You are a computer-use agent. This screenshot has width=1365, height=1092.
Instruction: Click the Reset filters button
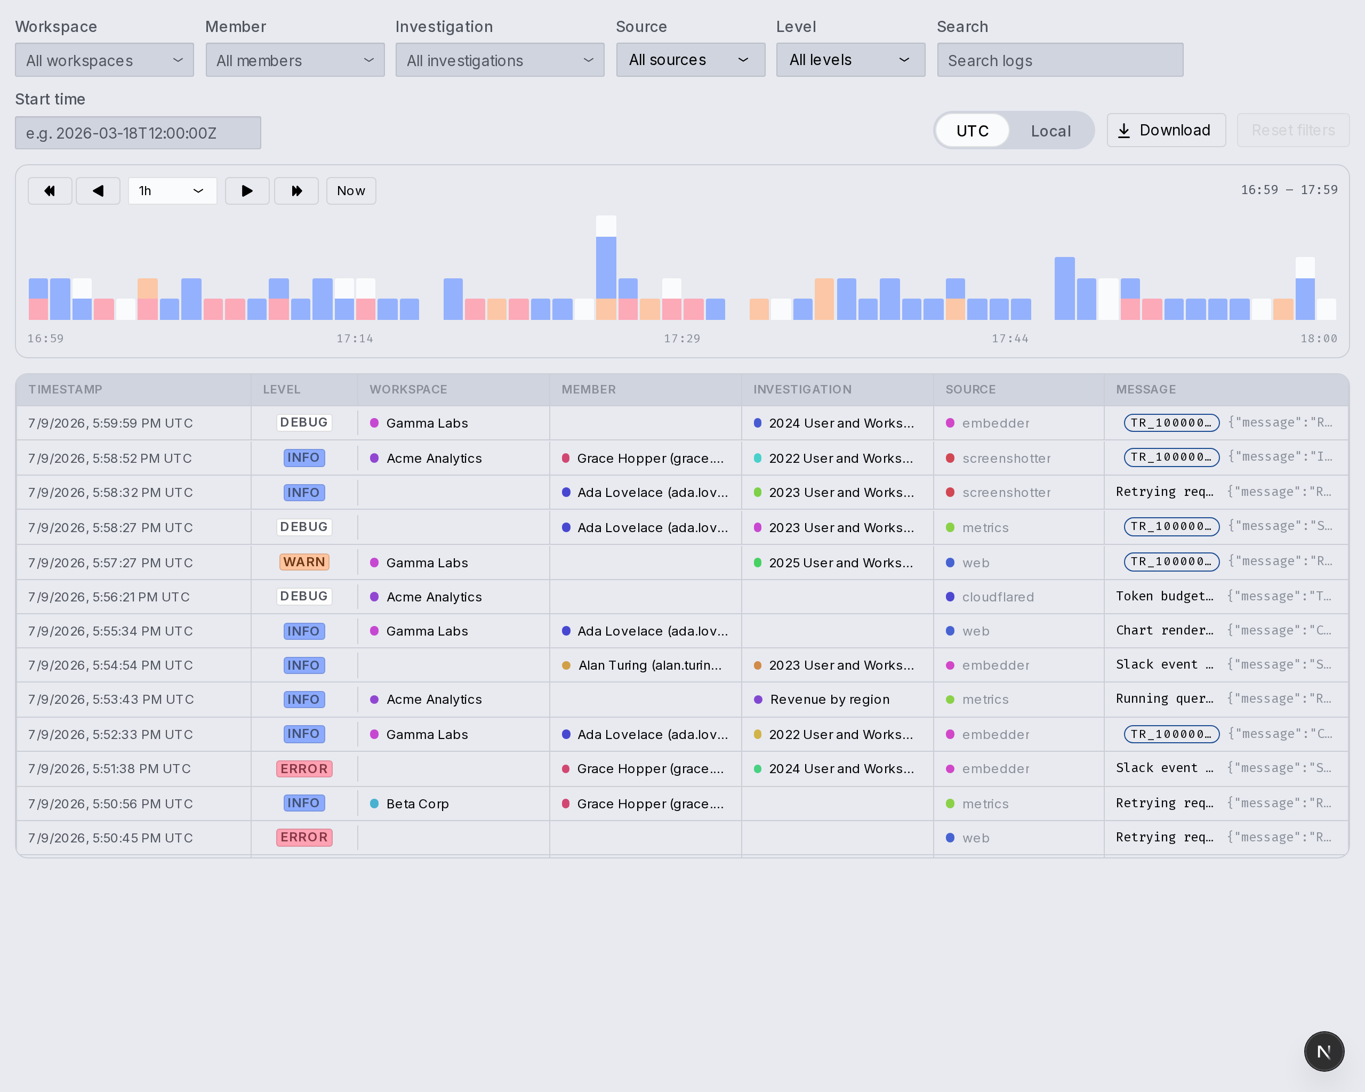coord(1293,131)
